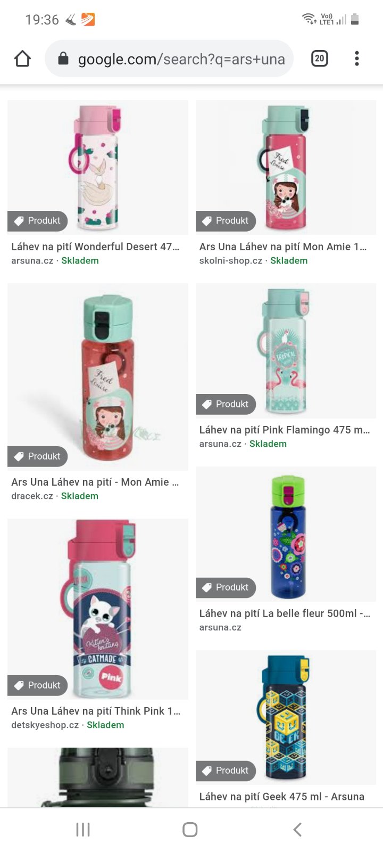Open link Láhev na pití Pink Flamingo 475 ml
The image size is (383, 852).
[x=285, y=430]
